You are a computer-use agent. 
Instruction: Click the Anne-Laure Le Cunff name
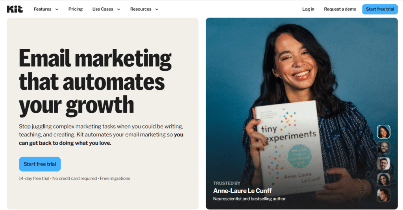(242, 191)
